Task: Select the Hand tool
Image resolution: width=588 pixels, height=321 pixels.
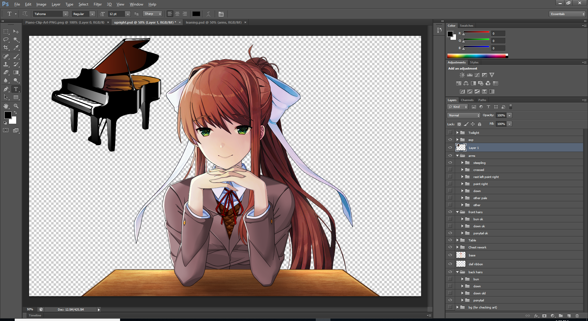Action: pyautogui.click(x=6, y=106)
